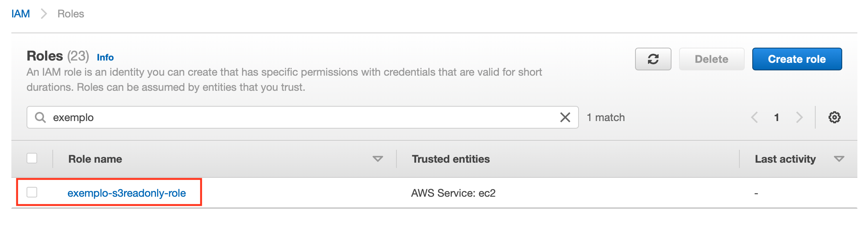Sort by Role name using the arrow
This screenshot has height=230, width=868.
pyautogui.click(x=377, y=159)
